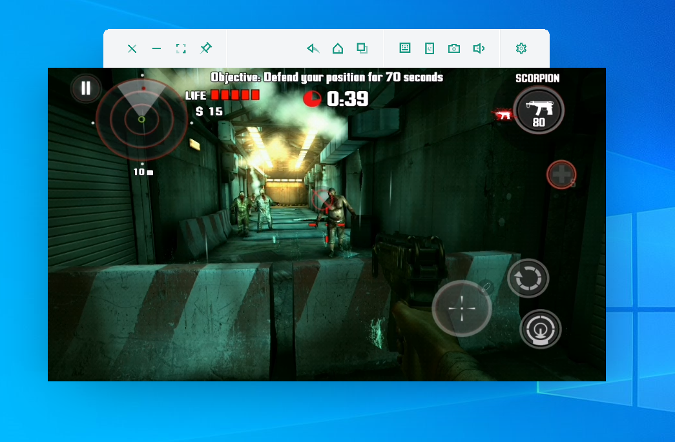Take a screenshot with the camera icon
The height and width of the screenshot is (442, 675).
coord(454,48)
